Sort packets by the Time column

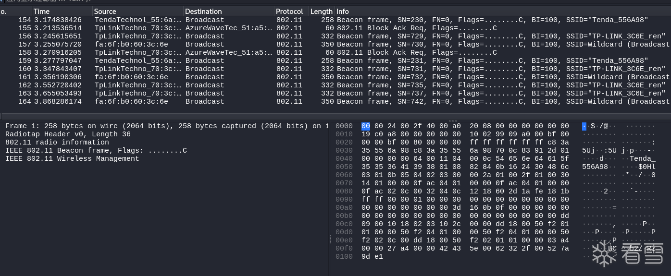41,11
